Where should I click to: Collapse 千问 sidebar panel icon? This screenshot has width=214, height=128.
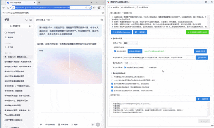pyautogui.click(x=30, y=20)
